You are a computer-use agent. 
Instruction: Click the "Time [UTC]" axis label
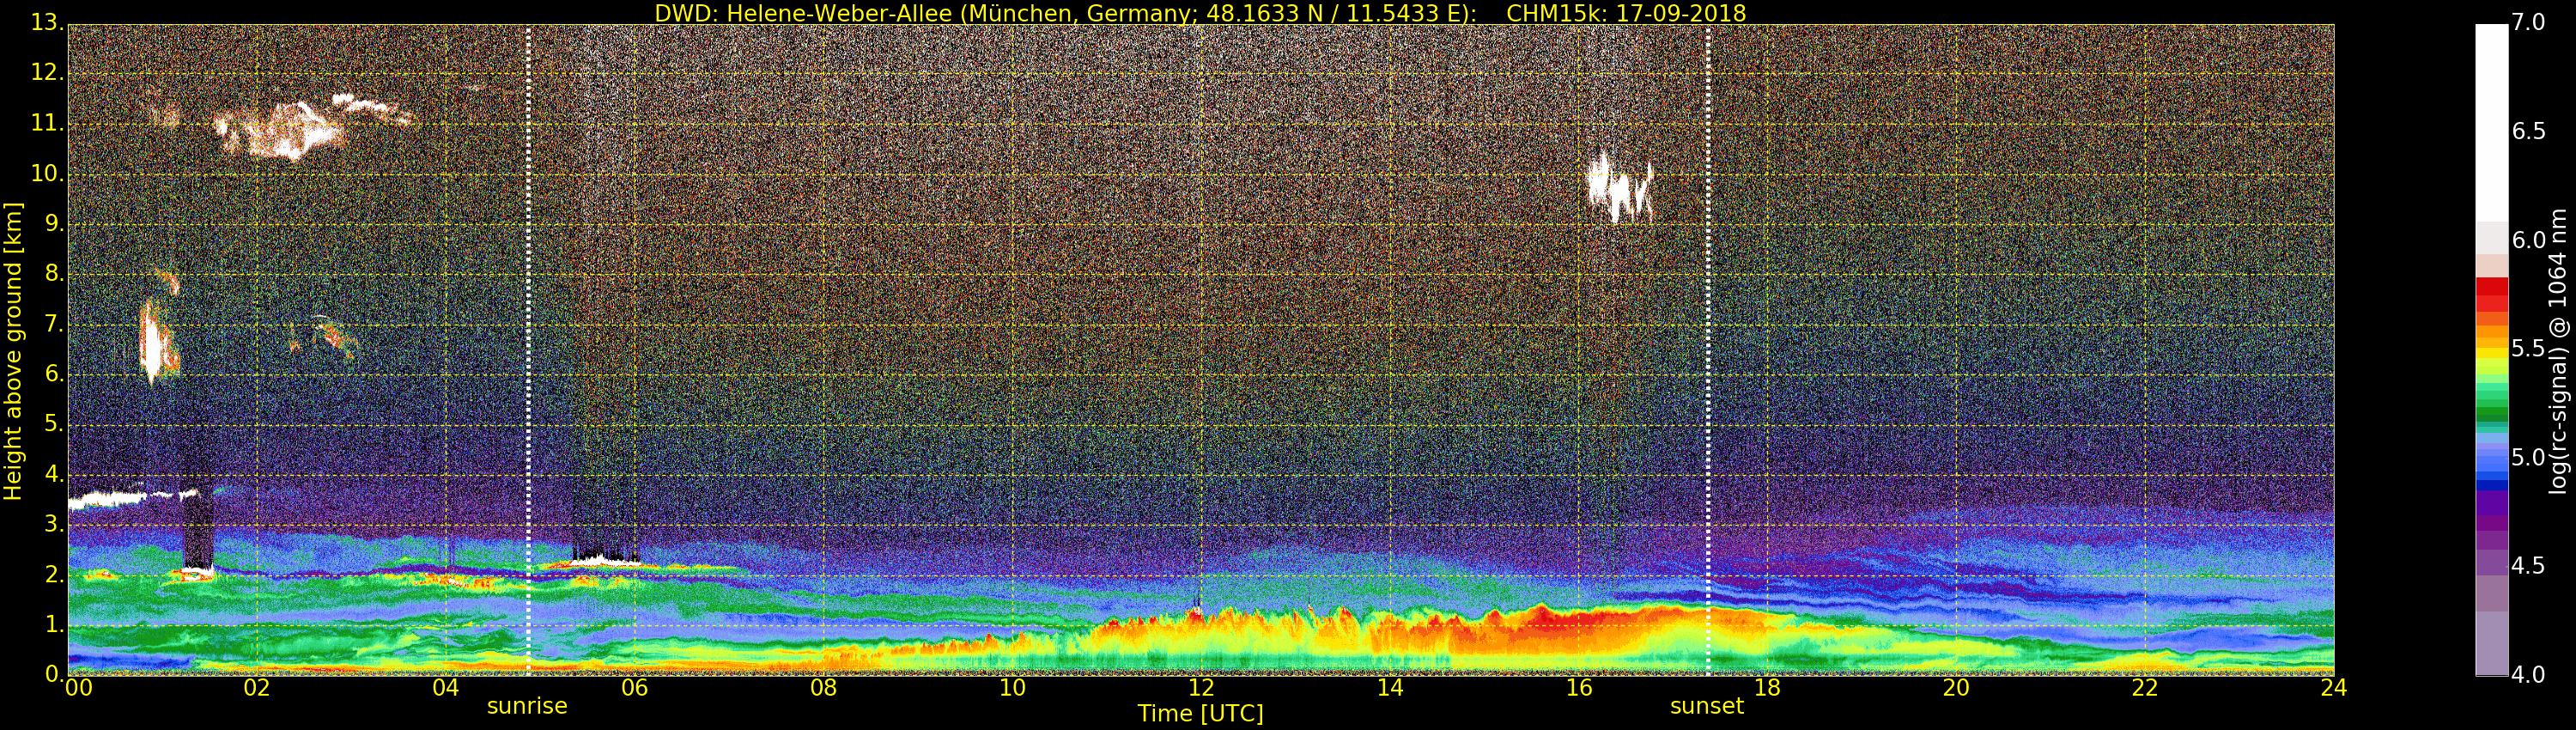pyautogui.click(x=1200, y=714)
